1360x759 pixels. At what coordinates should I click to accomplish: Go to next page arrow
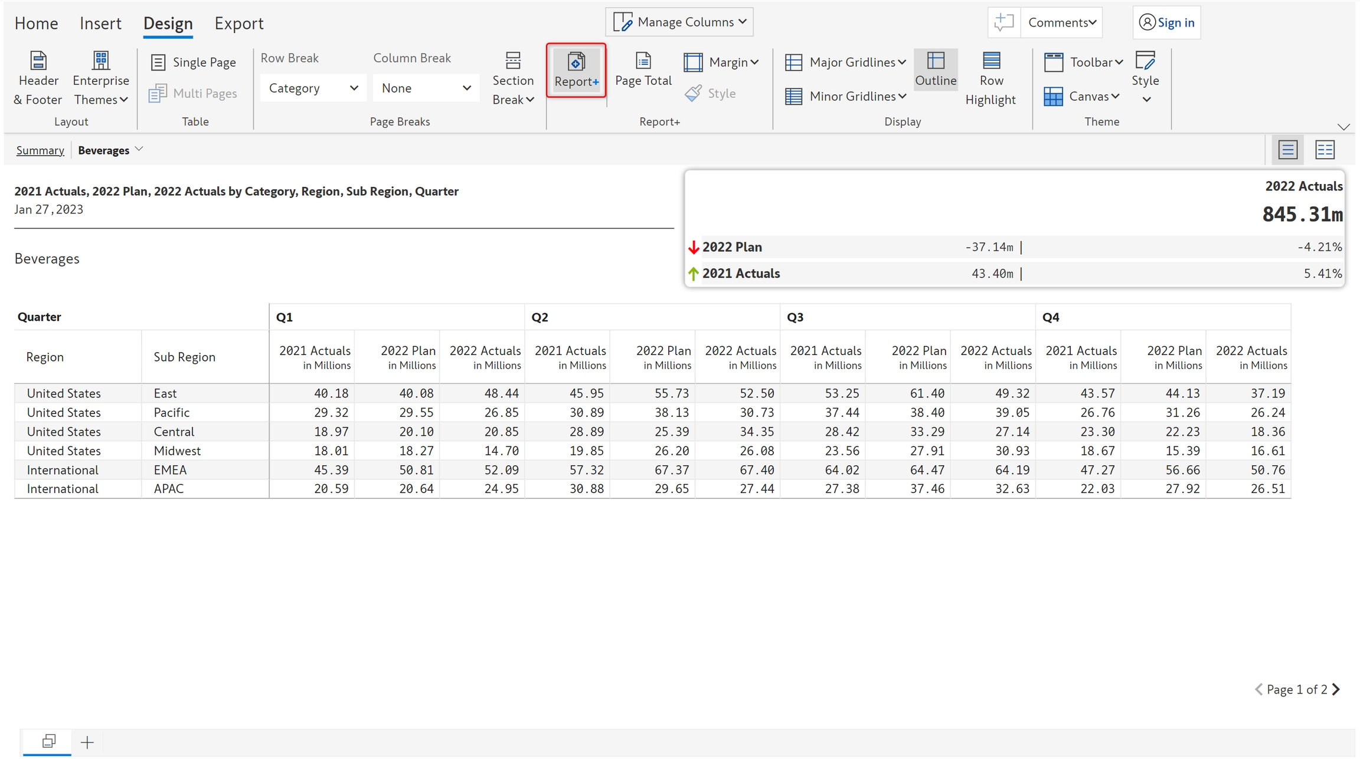(x=1336, y=689)
